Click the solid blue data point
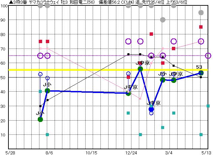The image size is (213, 155). pyautogui.click(x=151, y=109)
